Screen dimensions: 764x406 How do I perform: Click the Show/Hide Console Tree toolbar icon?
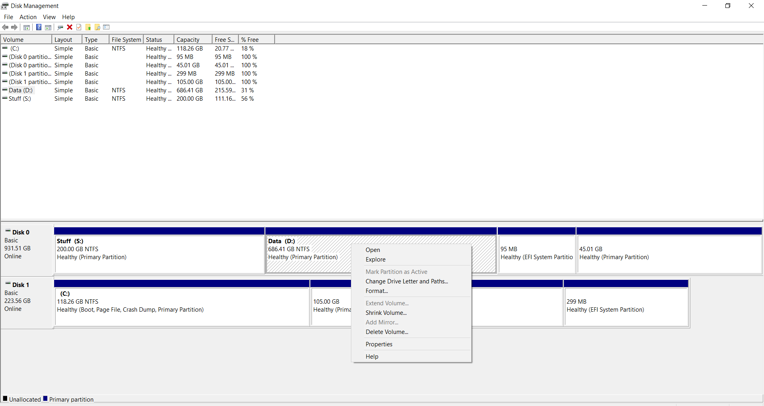pos(27,27)
